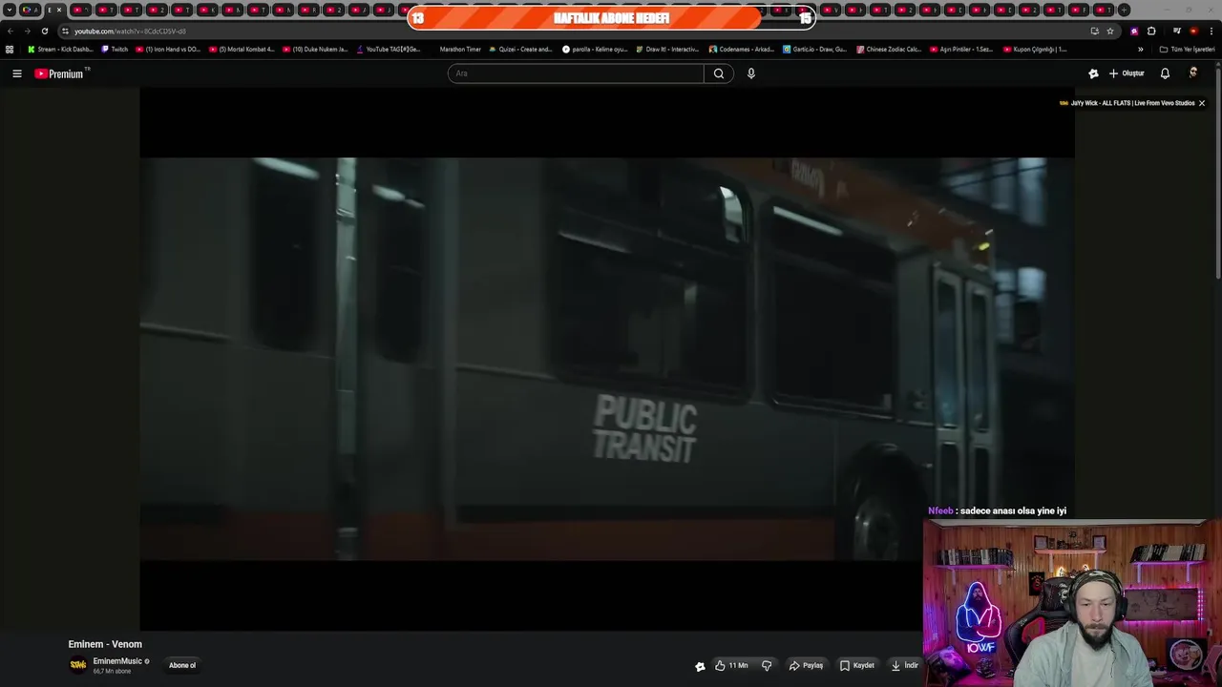Click the Oluştur create button

1127,73
